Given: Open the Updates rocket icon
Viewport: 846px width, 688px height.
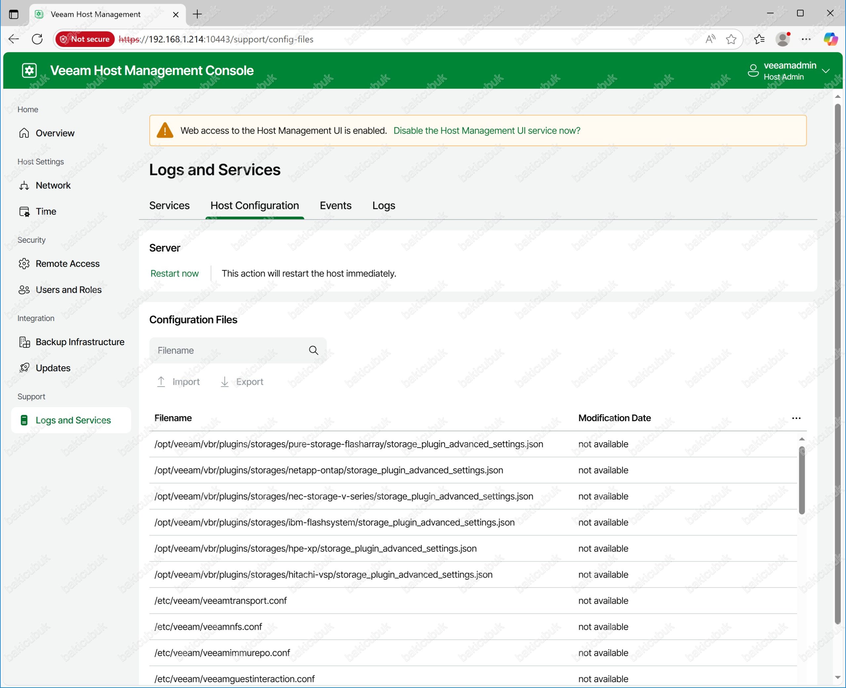Looking at the screenshot, I should point(24,368).
